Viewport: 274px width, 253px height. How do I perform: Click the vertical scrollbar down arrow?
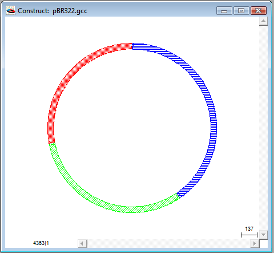coord(263,235)
